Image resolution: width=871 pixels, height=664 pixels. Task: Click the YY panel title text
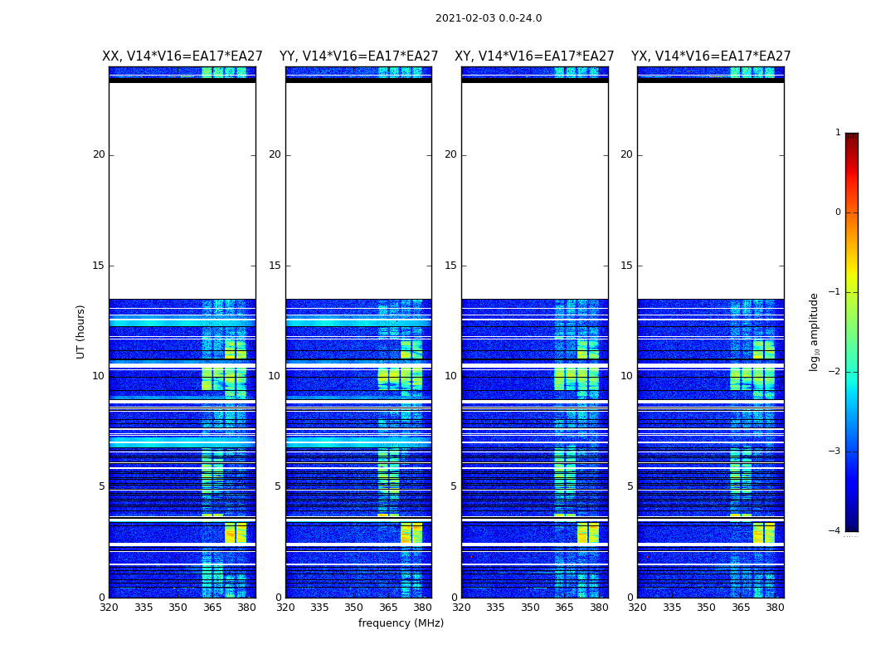359,56
